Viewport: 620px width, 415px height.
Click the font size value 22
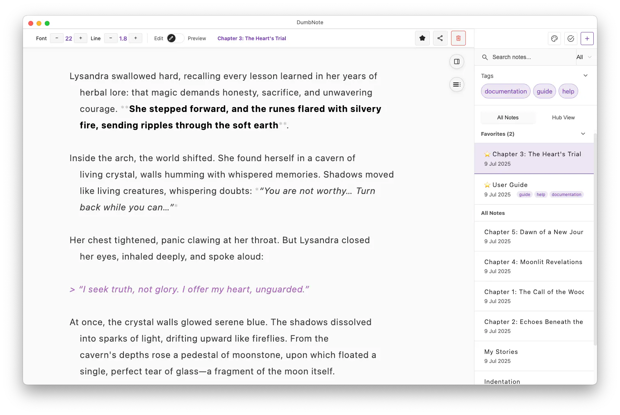click(x=69, y=39)
